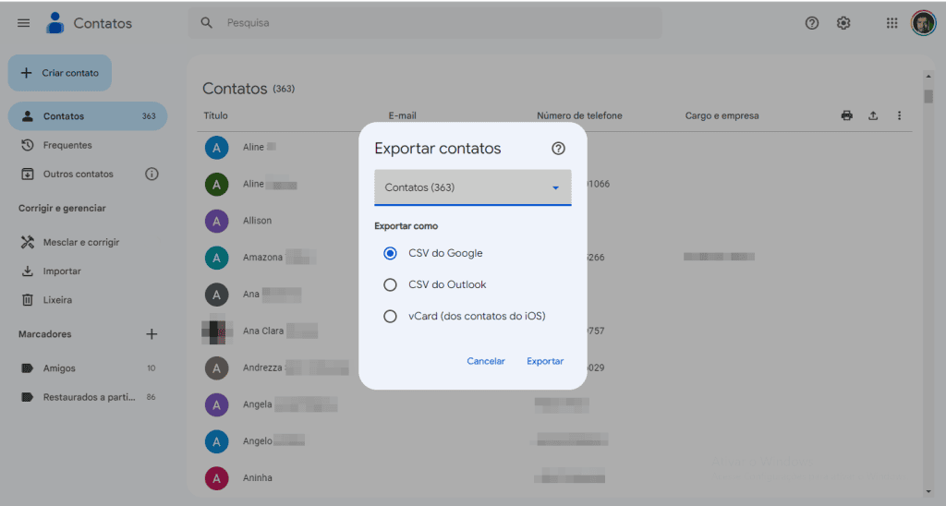
Task: Open help icon in Exportar contatos dialog
Action: click(558, 149)
